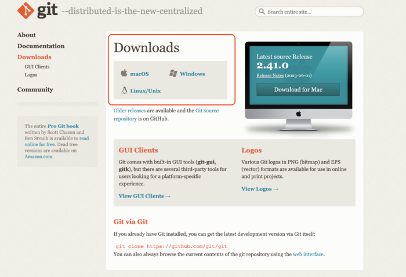
Task: Open the web interface link
Action: [x=308, y=254]
